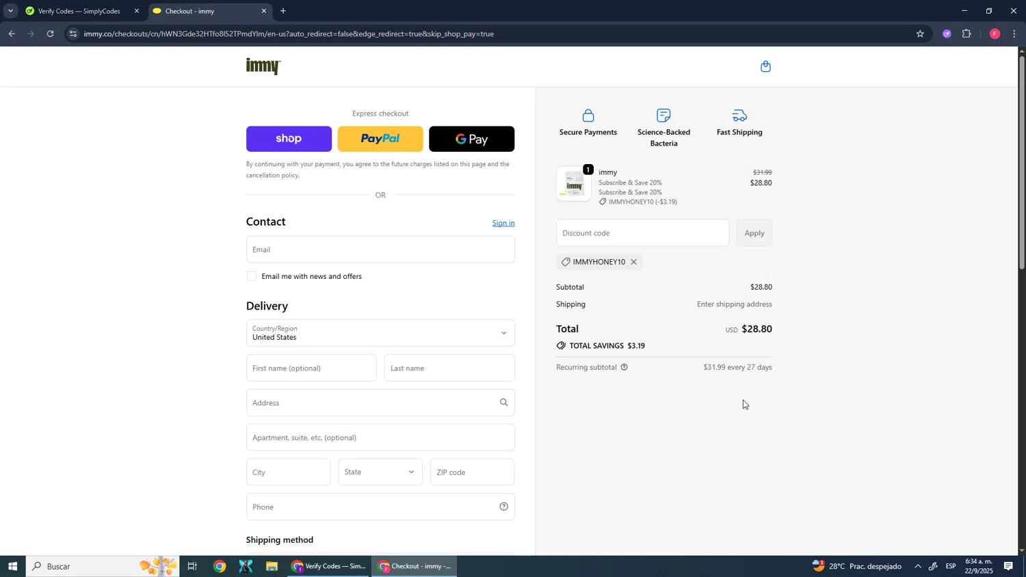Click the immy product thumbnail
This screenshot has width=1026, height=577.
(x=574, y=184)
